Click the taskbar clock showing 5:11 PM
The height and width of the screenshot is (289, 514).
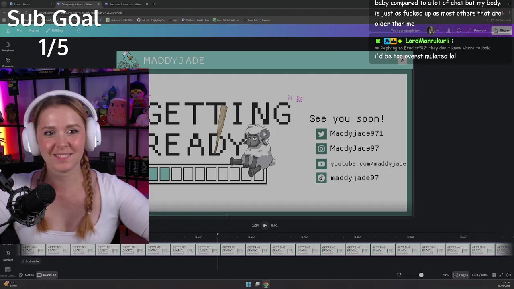point(503,284)
